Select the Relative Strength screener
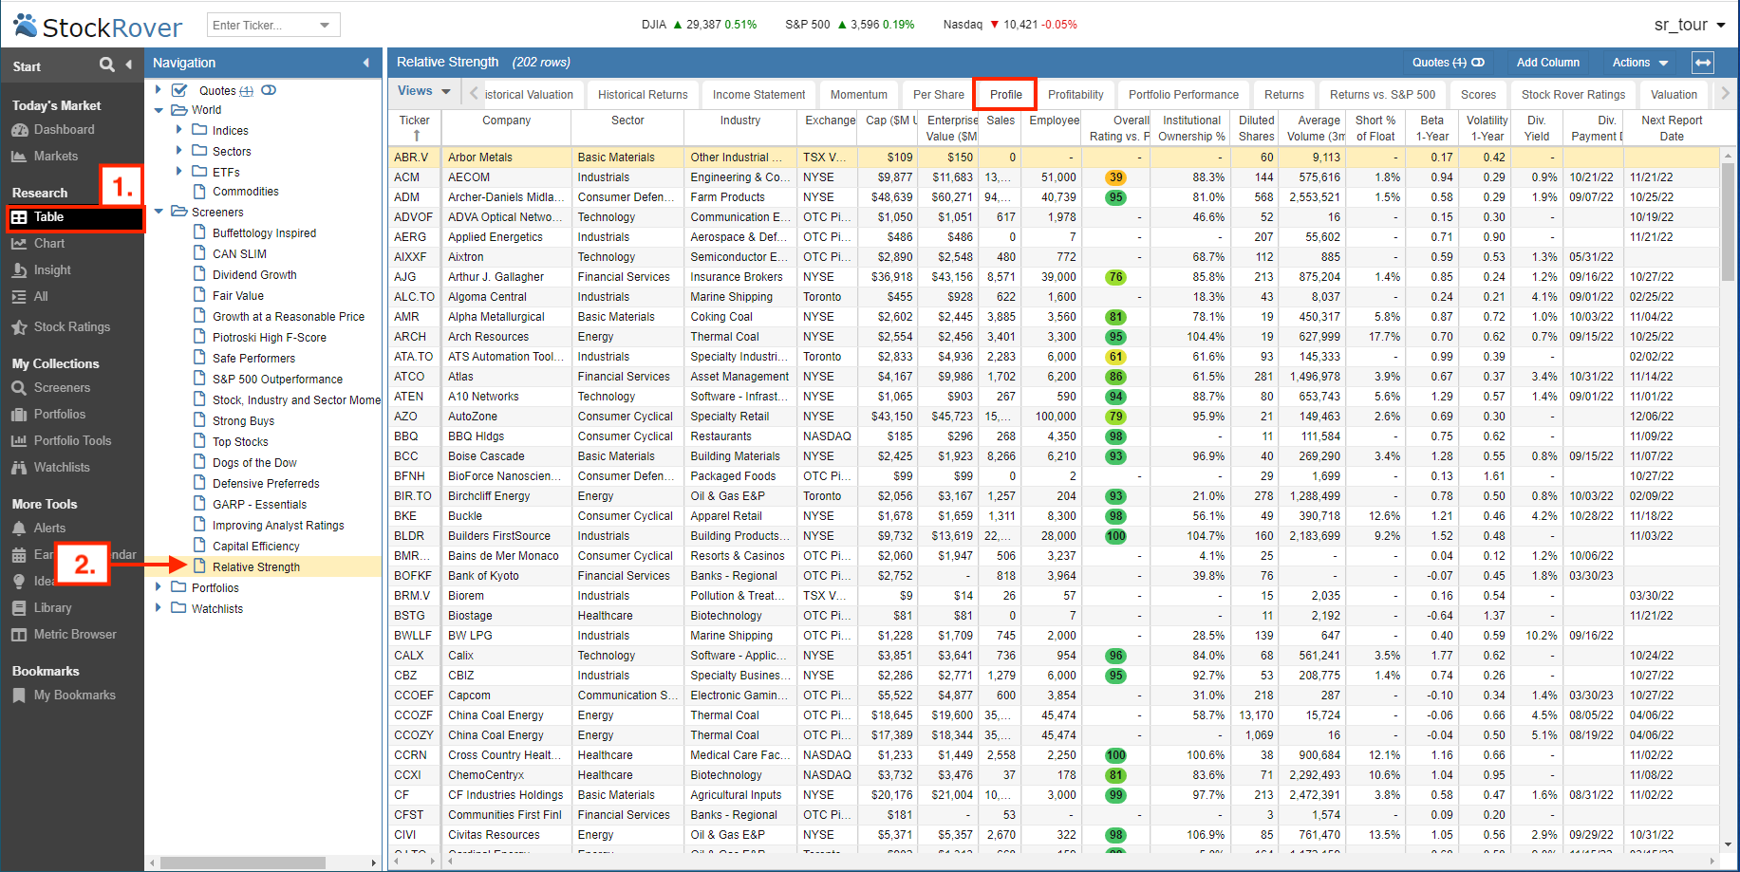This screenshot has height=872, width=1740. [x=256, y=566]
